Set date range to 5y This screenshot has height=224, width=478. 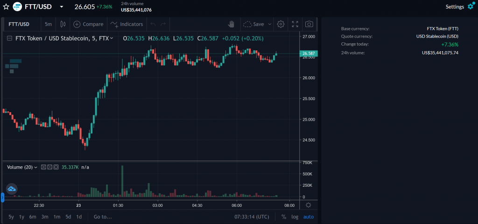click(x=11, y=217)
